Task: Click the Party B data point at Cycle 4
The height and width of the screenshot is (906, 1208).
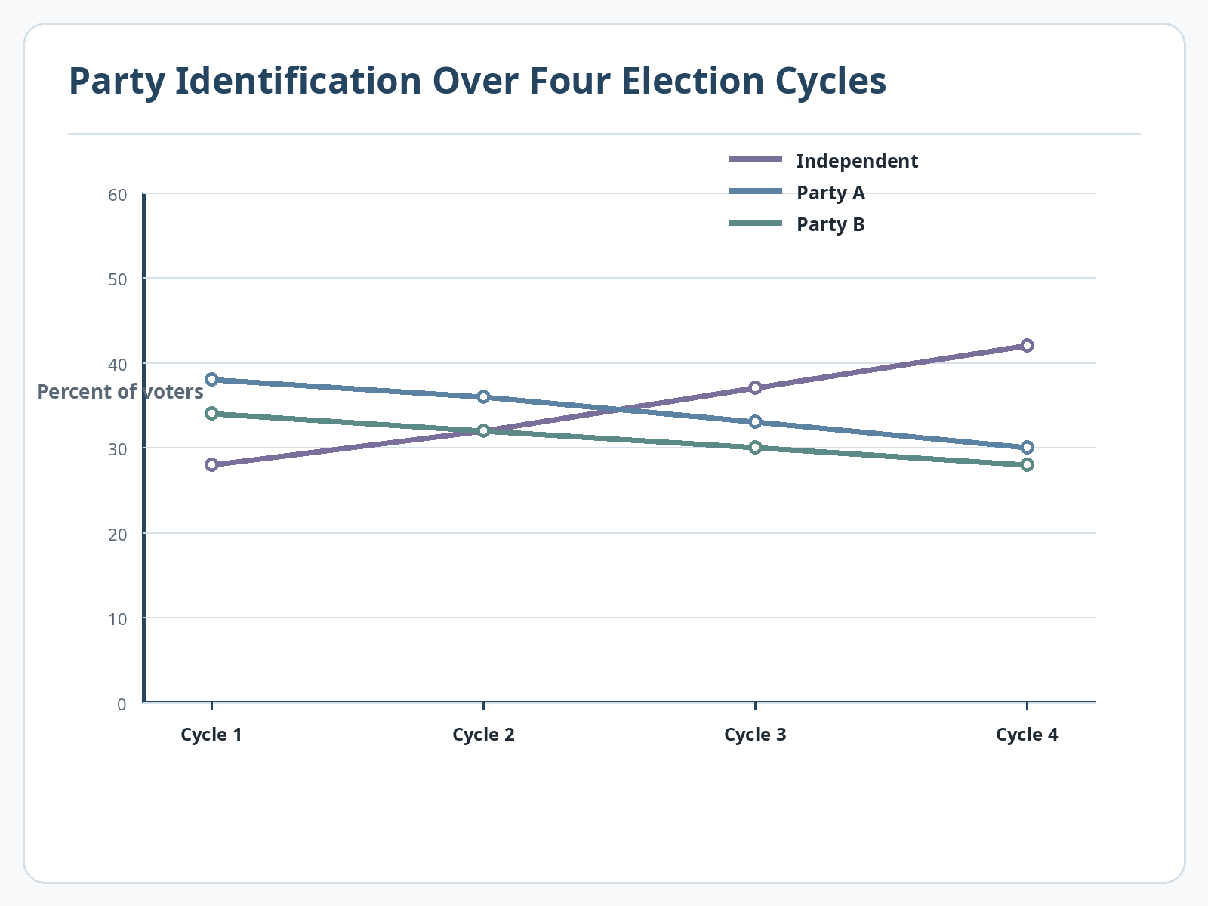Action: (1027, 464)
